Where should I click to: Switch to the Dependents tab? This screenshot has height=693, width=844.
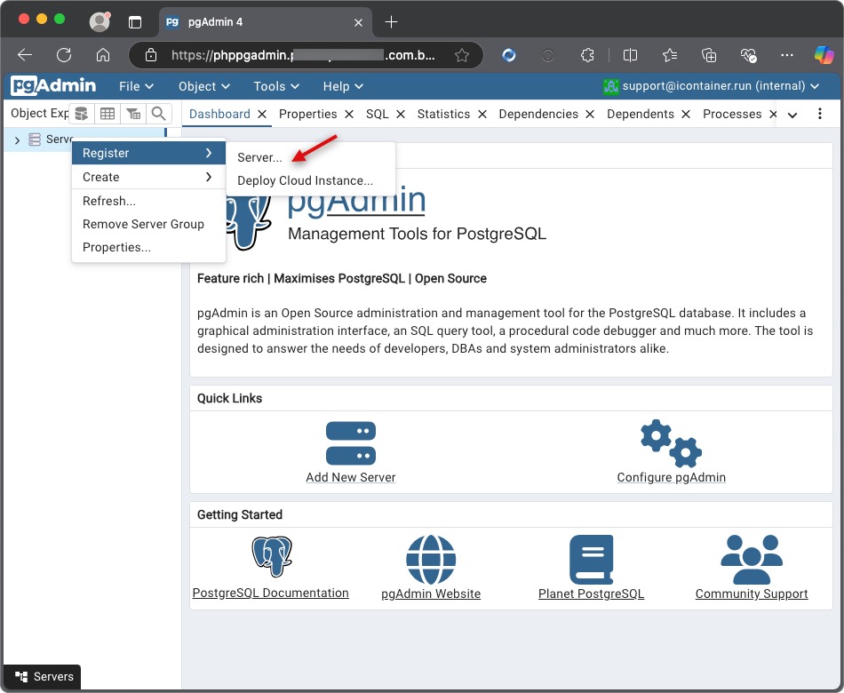pyautogui.click(x=641, y=114)
